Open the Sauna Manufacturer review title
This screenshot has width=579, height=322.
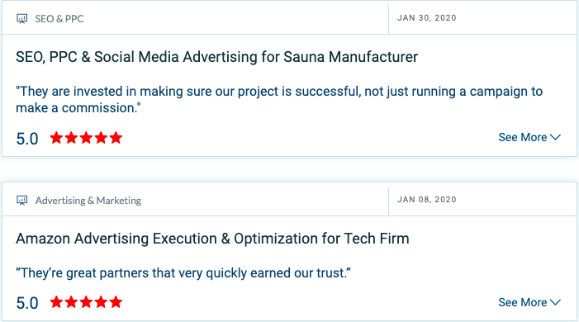pyautogui.click(x=216, y=57)
